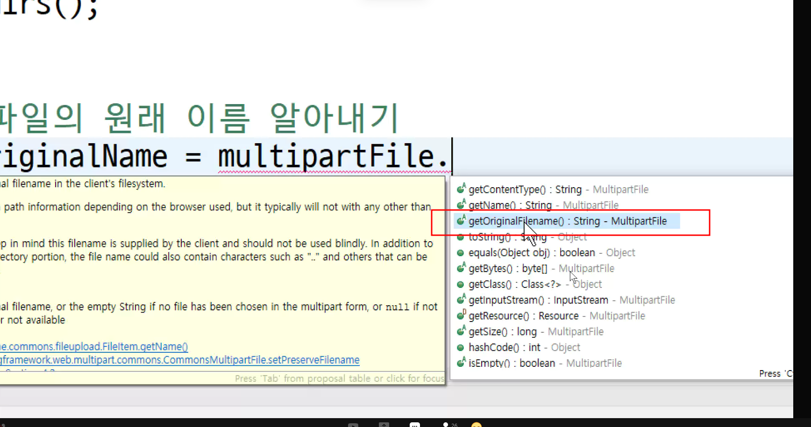Click the getSize() abstract method icon
811x427 pixels.
461,331
